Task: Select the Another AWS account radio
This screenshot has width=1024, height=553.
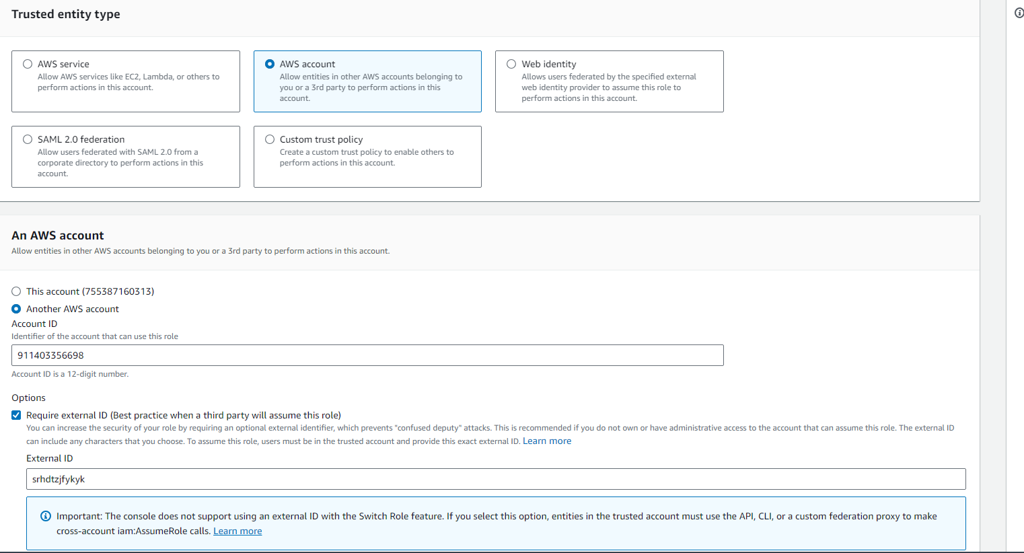Action: 16,309
